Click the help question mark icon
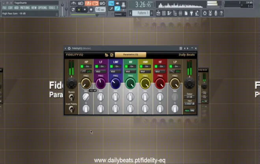 tap(221, 13)
